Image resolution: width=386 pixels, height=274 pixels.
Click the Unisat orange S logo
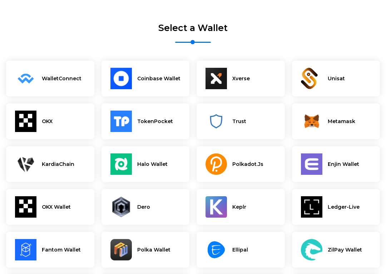click(309, 78)
